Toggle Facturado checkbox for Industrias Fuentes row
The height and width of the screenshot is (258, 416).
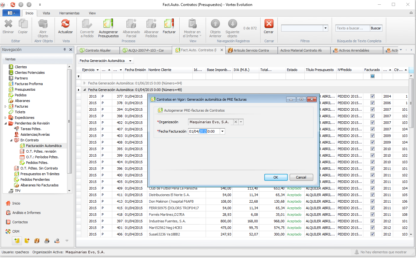372,221
